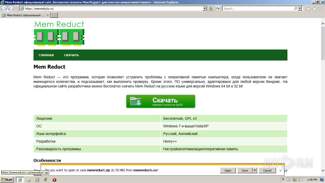Image resolution: width=325 pixels, height=183 pixels.
Task: Click the Разработка table cell
Action: coord(97,141)
